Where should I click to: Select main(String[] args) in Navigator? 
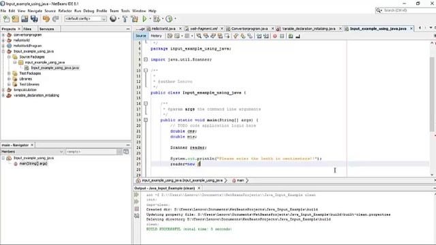[33, 163]
